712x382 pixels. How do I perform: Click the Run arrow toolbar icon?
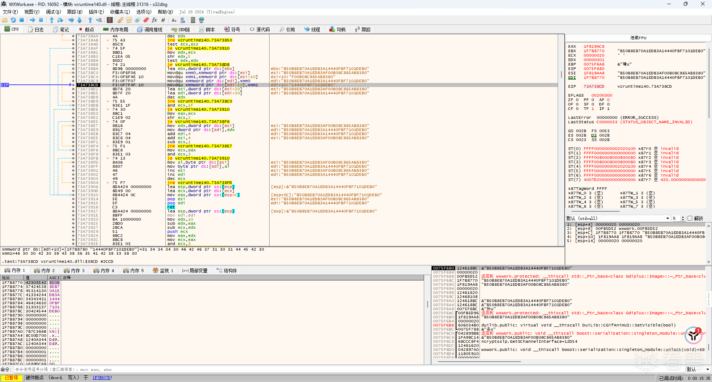[x=33, y=20]
